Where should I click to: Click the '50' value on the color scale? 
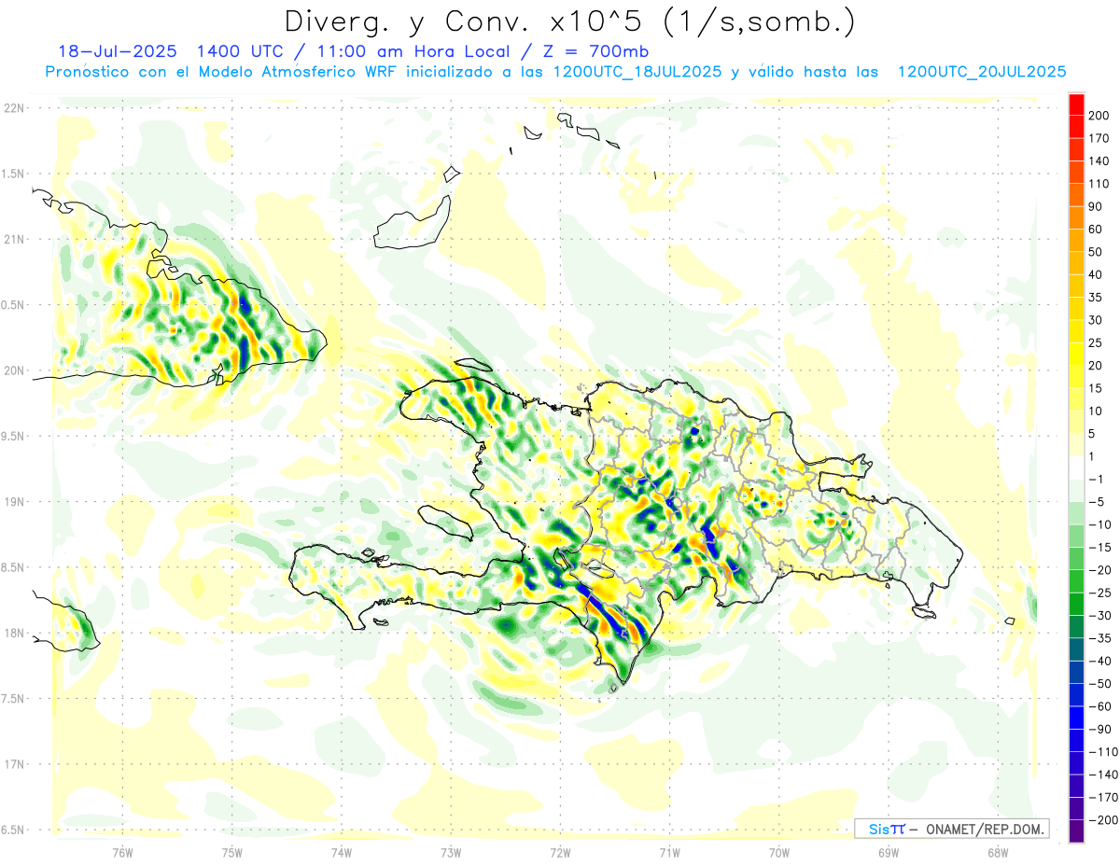click(x=1097, y=252)
